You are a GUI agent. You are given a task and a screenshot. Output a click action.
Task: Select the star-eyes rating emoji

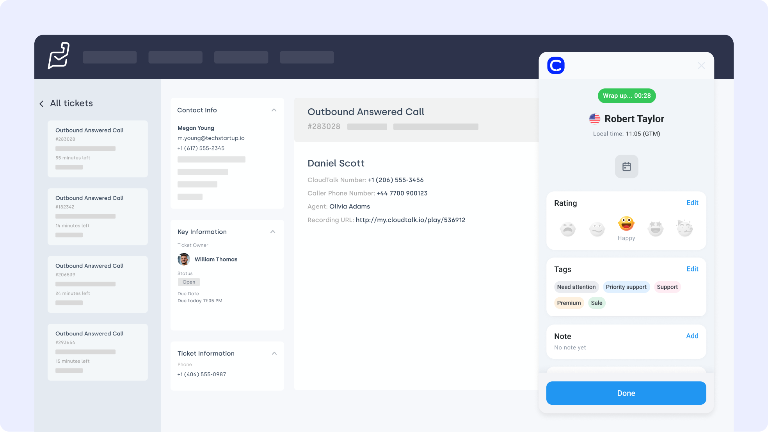pos(655,229)
